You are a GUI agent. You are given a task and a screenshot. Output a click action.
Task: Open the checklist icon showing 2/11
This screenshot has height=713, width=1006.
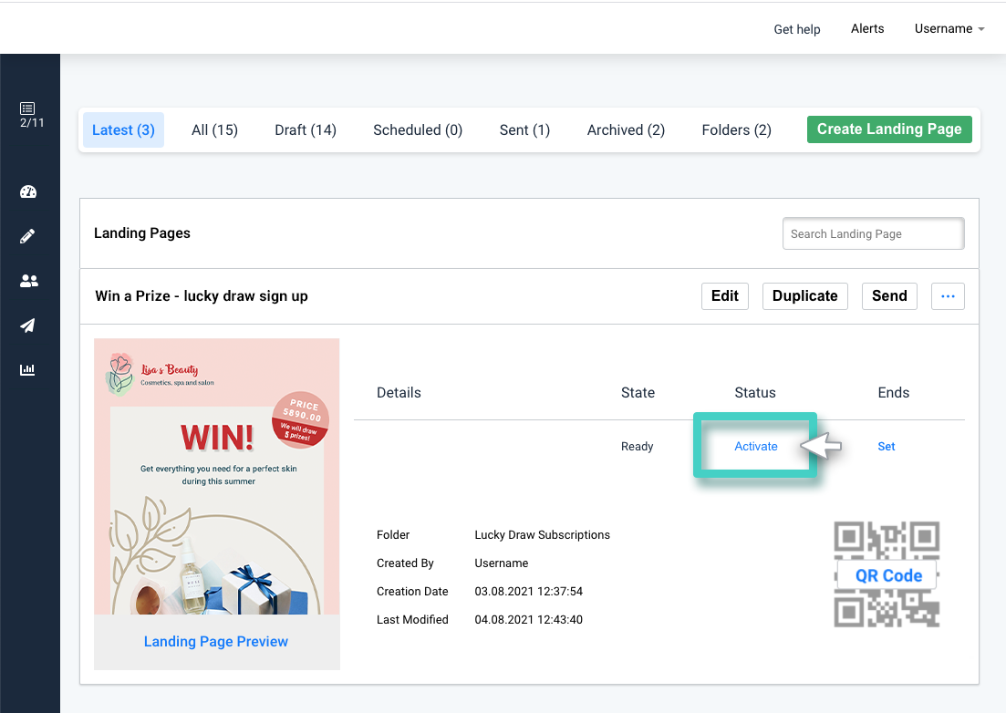(31, 115)
